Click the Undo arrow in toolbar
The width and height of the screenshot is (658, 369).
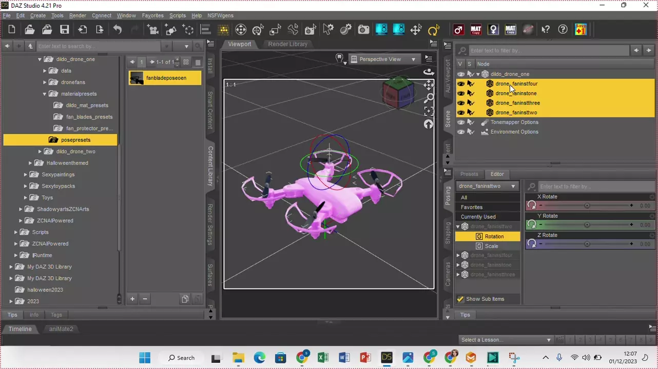118,30
